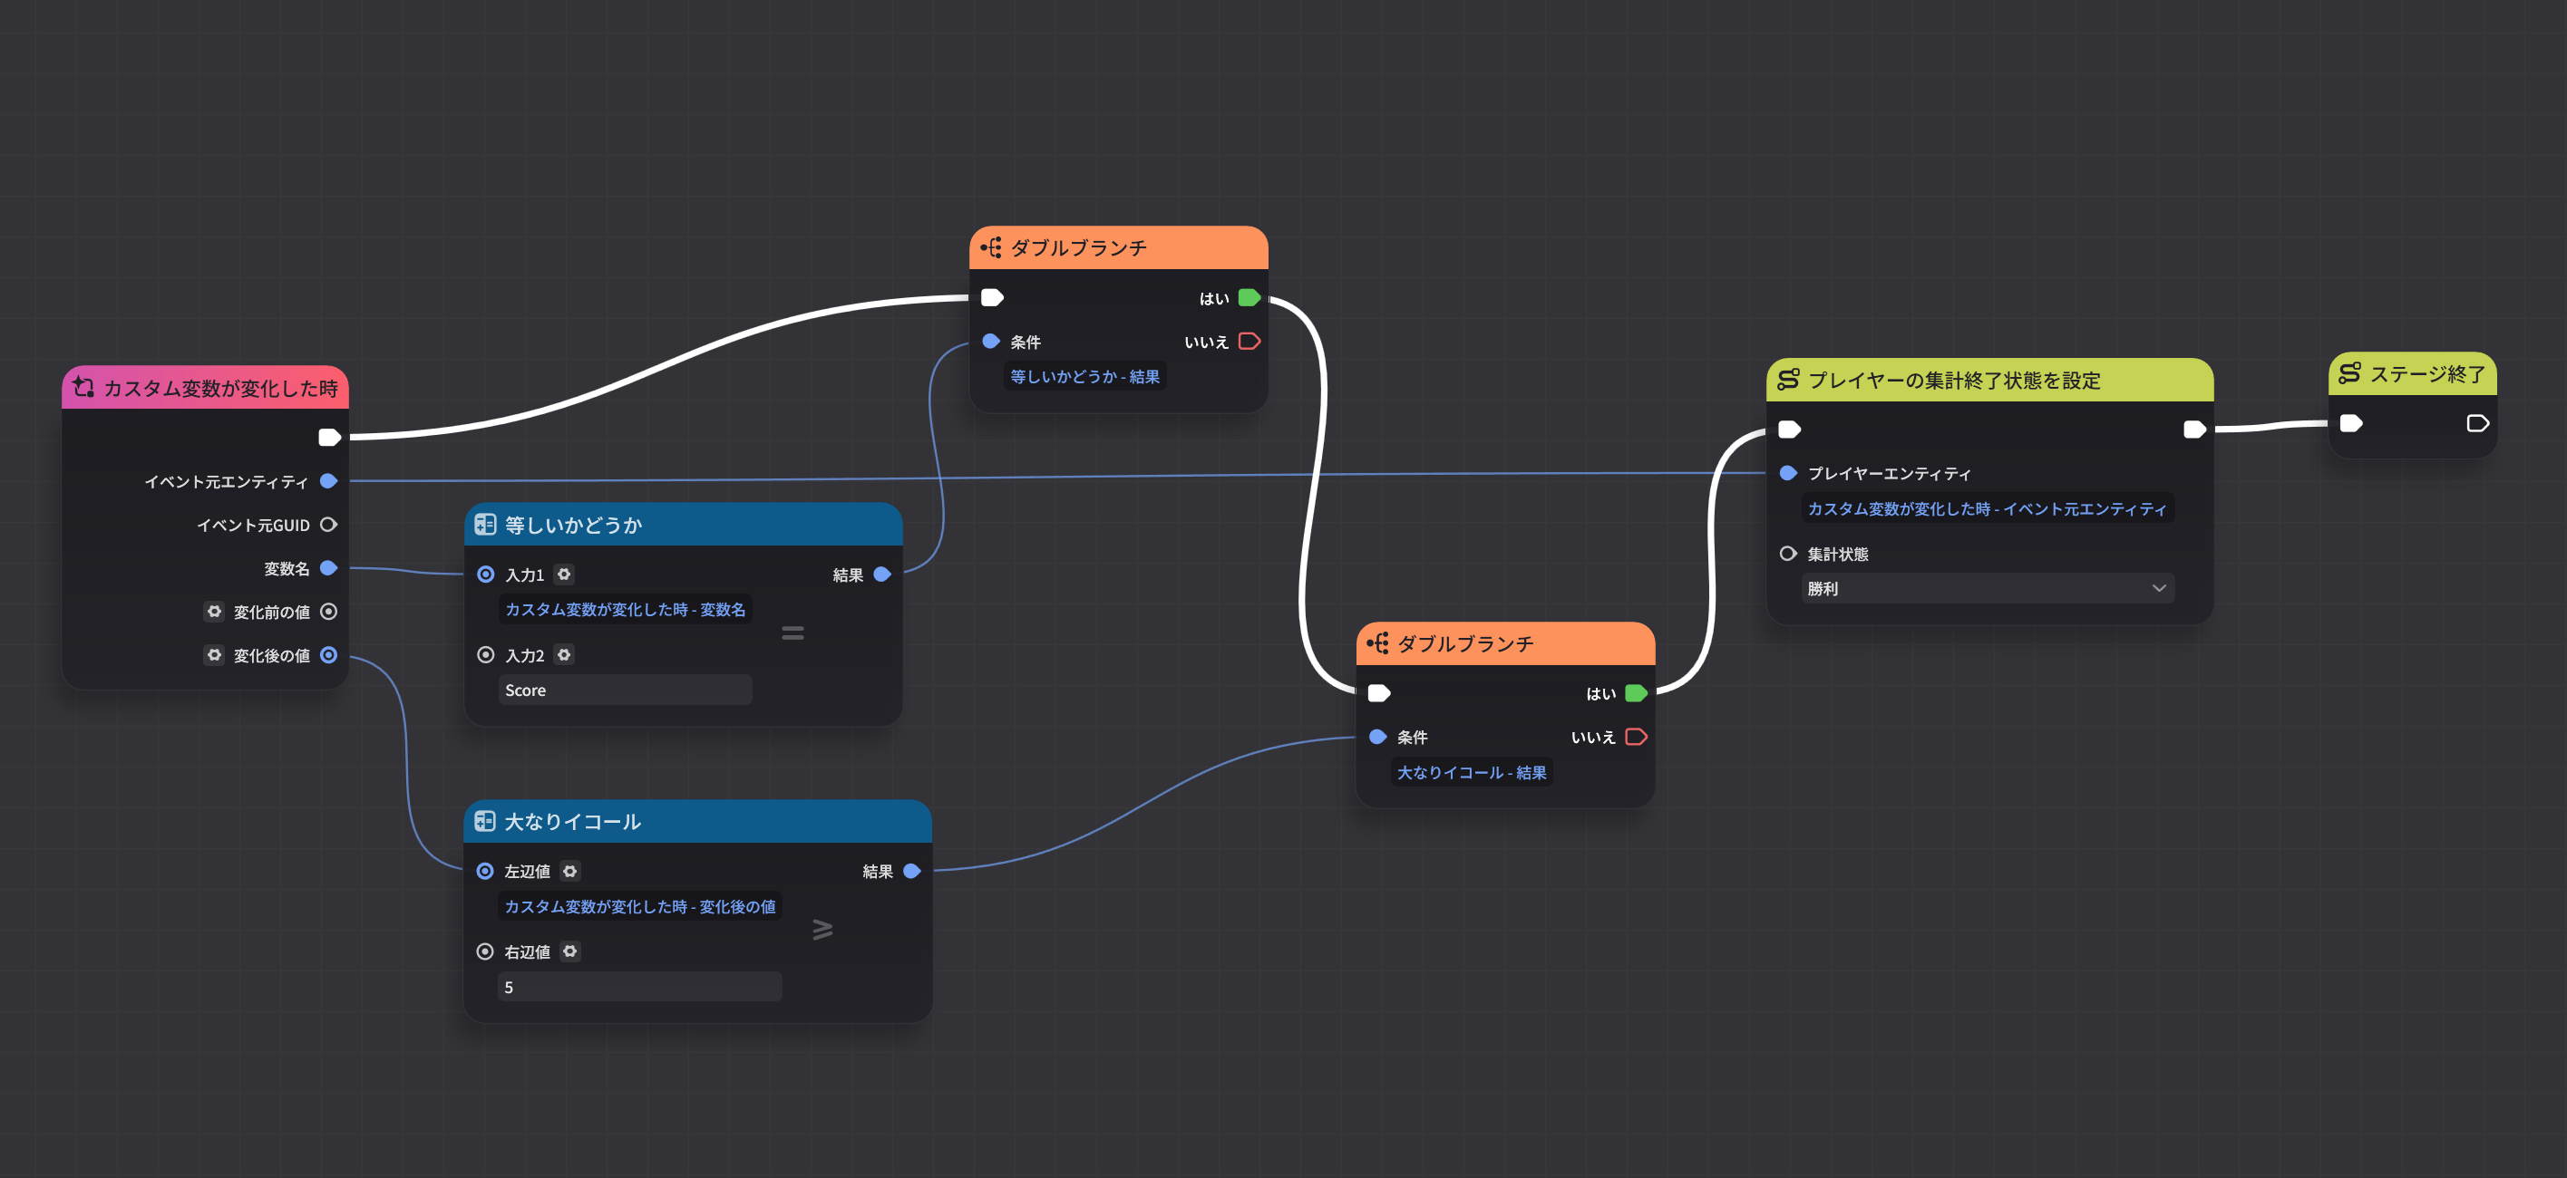Select the イベント元GUID output pin
The width and height of the screenshot is (2567, 1178).
328,525
